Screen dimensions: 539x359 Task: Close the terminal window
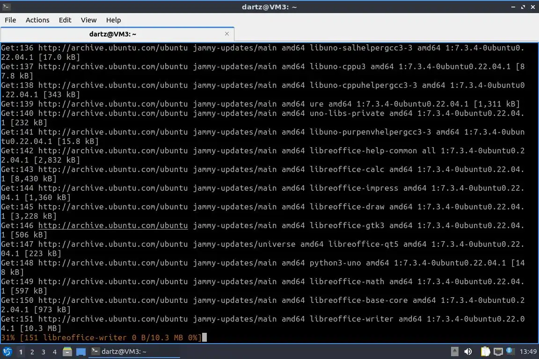[533, 7]
